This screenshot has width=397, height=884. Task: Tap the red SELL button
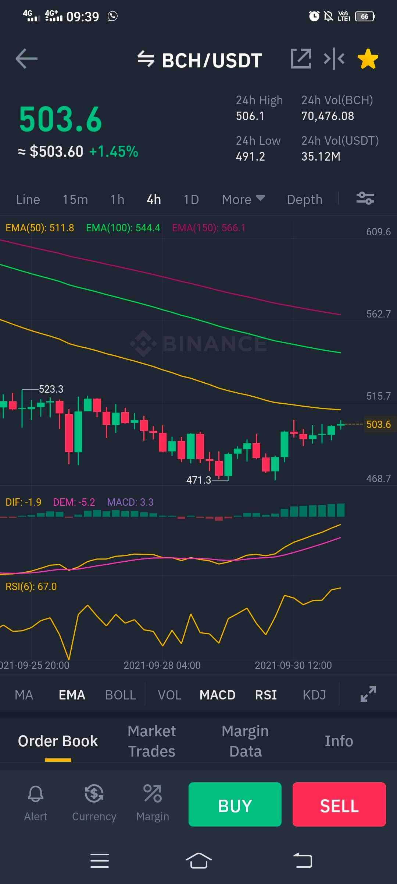[x=339, y=804]
